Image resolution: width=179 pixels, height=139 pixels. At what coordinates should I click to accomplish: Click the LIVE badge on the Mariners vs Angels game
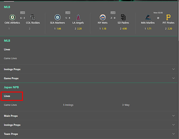68,13
